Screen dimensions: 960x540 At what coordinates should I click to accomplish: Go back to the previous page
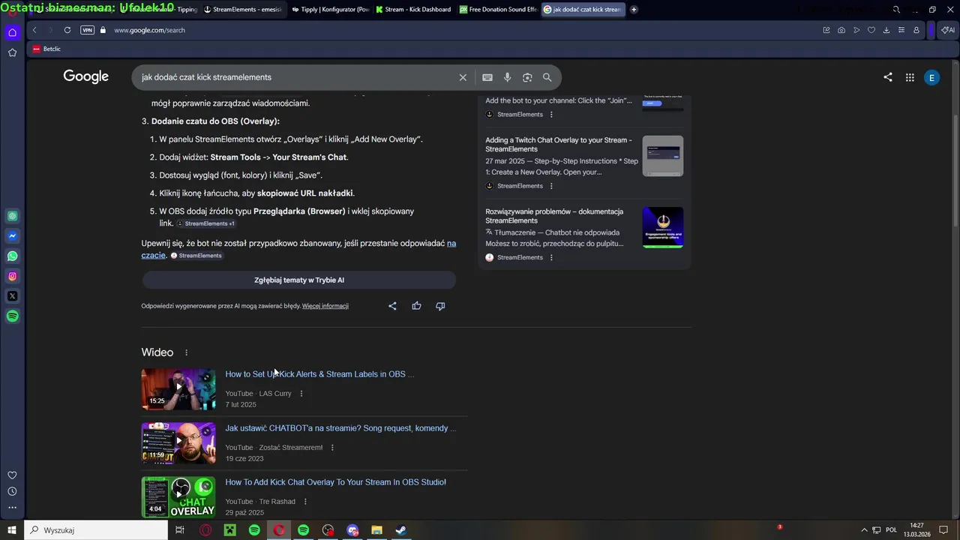tap(34, 30)
